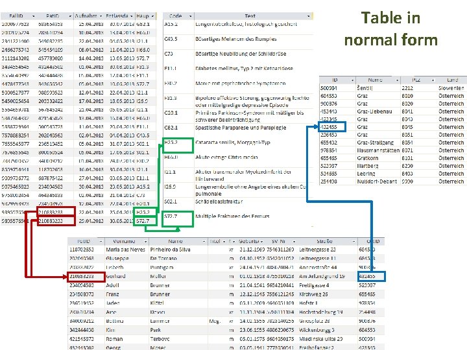
Task: Click 'Cataracta senilis, Morgagni-Typ' cell
Action: click(x=233, y=142)
